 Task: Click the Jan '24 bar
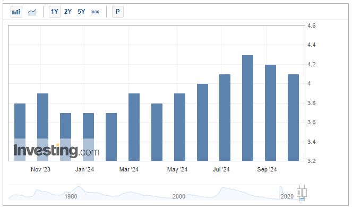(x=89, y=137)
